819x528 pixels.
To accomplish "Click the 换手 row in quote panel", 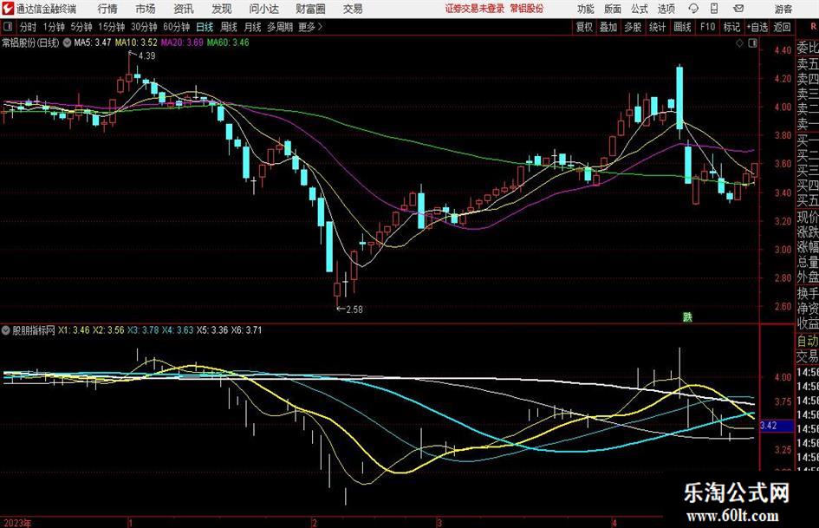I will [808, 293].
